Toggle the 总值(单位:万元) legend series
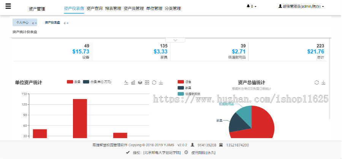The width and height of the screenshot is (342, 159). coord(98,82)
